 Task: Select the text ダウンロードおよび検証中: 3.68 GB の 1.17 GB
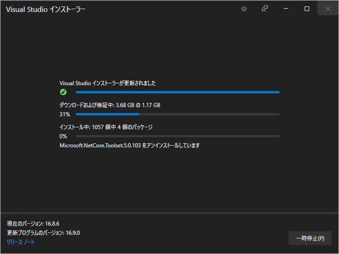pos(110,105)
